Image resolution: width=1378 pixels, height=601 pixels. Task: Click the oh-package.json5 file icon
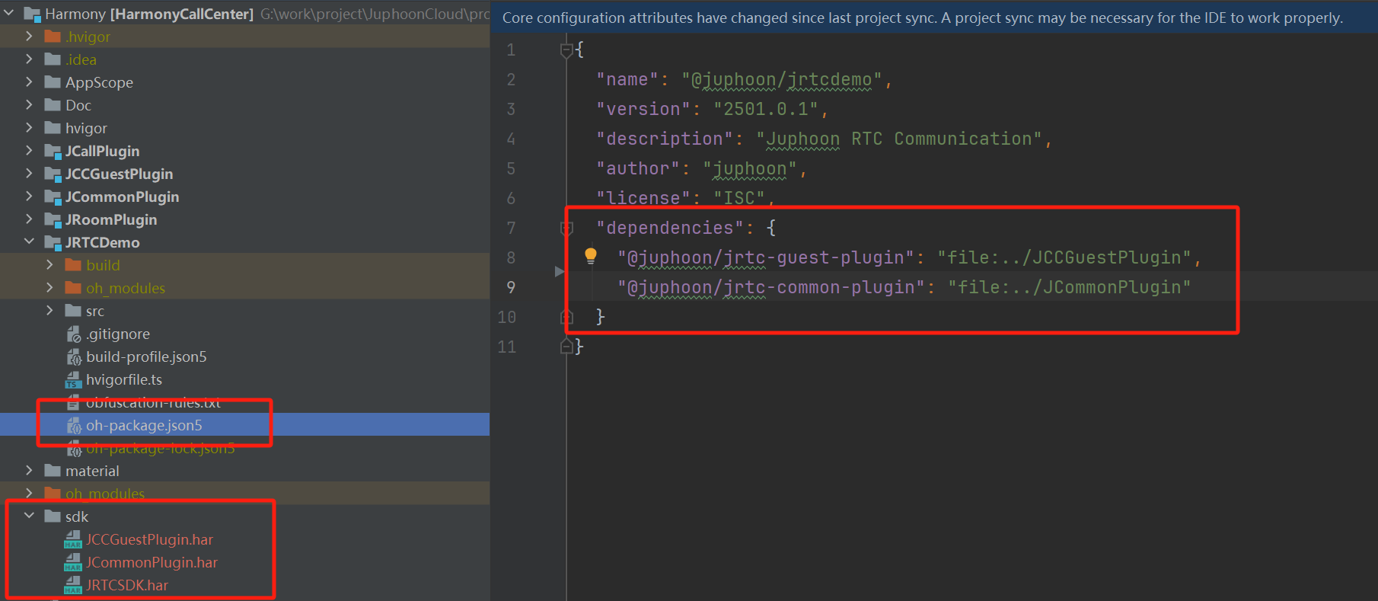coord(73,425)
